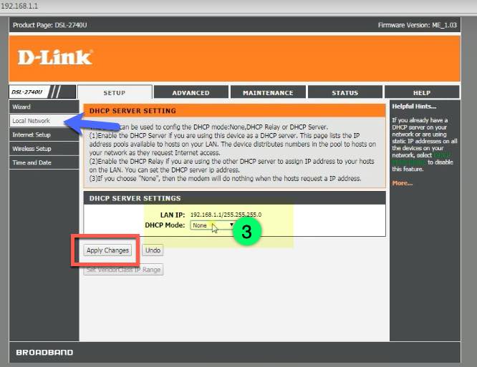477x367 pixels.
Task: Click the Apply Changes button
Action: pos(107,250)
